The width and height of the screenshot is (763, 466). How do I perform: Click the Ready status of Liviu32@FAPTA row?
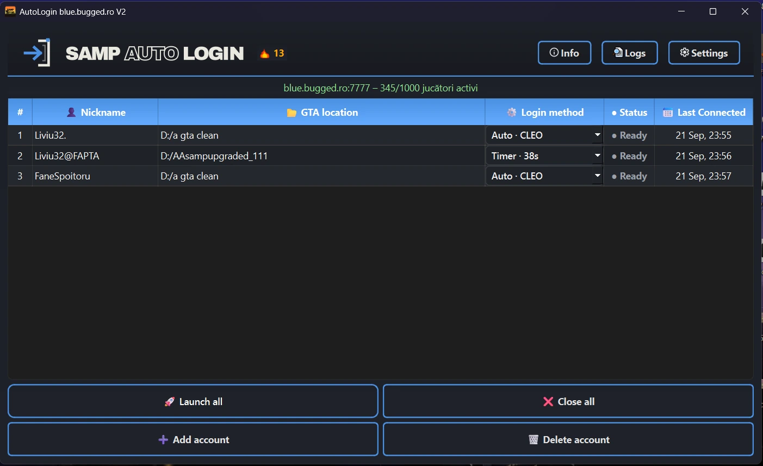pyautogui.click(x=629, y=156)
